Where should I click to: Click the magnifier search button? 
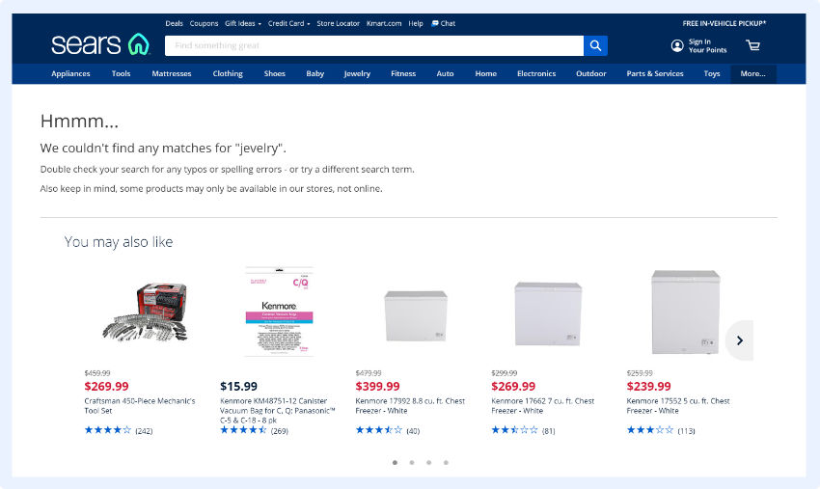pyautogui.click(x=595, y=45)
